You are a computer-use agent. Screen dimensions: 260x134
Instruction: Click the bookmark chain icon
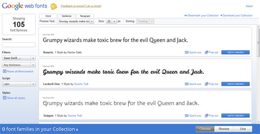click(186, 15)
